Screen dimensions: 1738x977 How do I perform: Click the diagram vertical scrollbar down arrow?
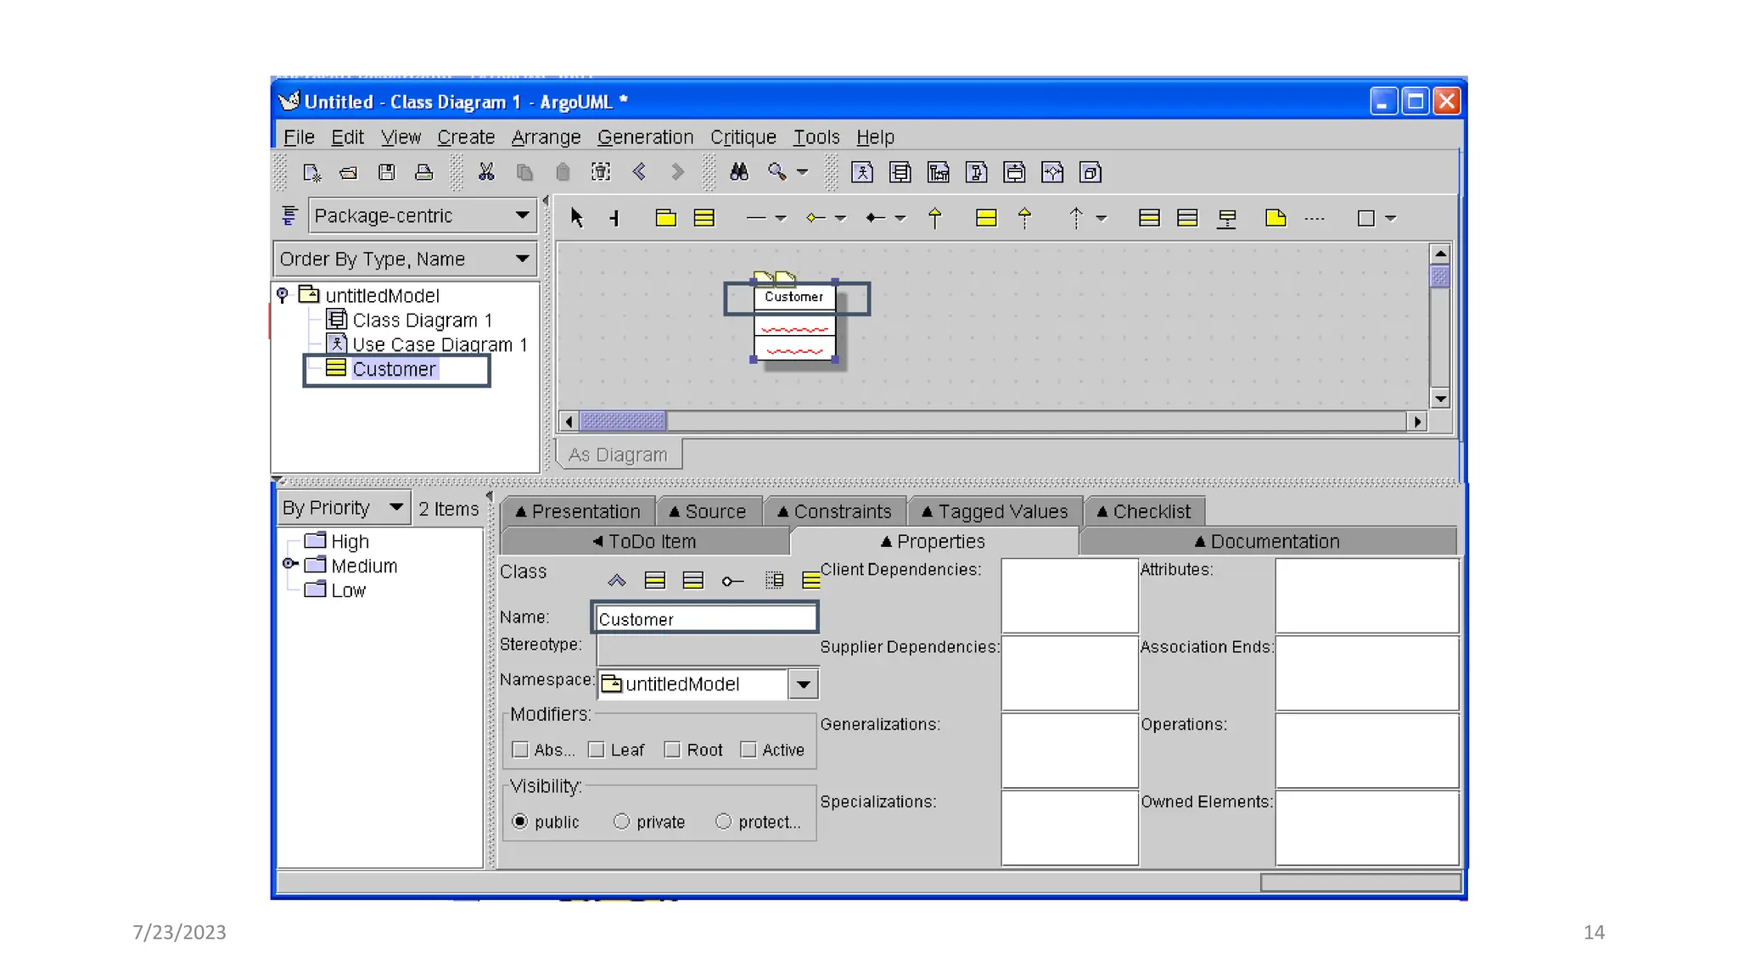pyautogui.click(x=1440, y=399)
